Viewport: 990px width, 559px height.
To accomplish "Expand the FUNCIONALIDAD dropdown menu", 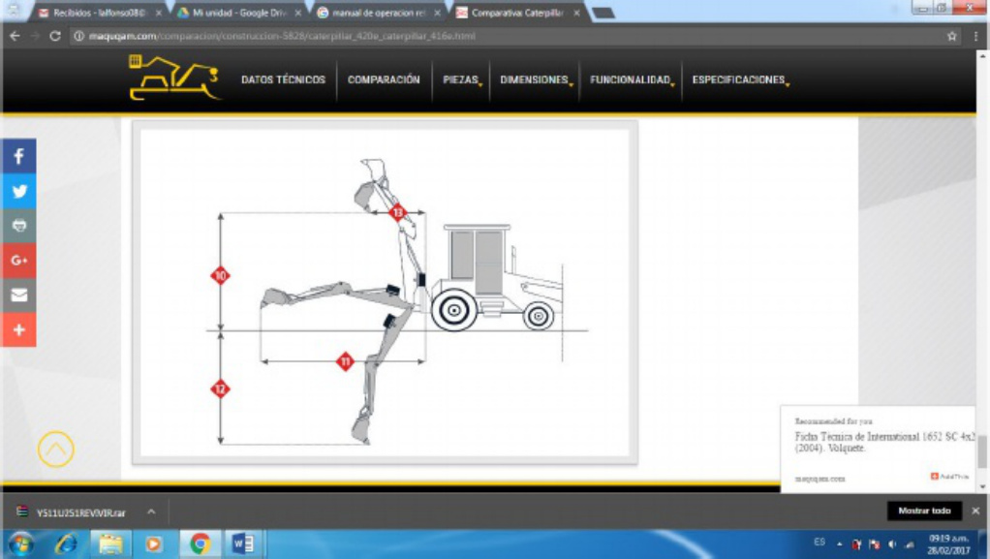I will [x=632, y=80].
